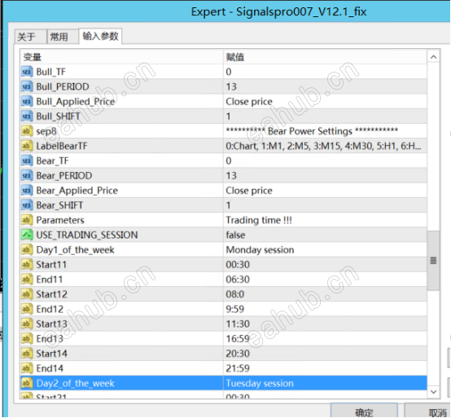Click the string icon beside End14
Image resolution: width=451 pixels, height=418 pixels.
tap(27, 368)
